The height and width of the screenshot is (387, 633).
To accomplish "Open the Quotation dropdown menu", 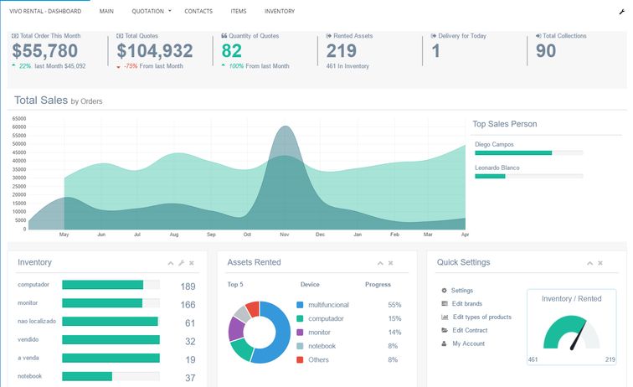I will click(151, 12).
